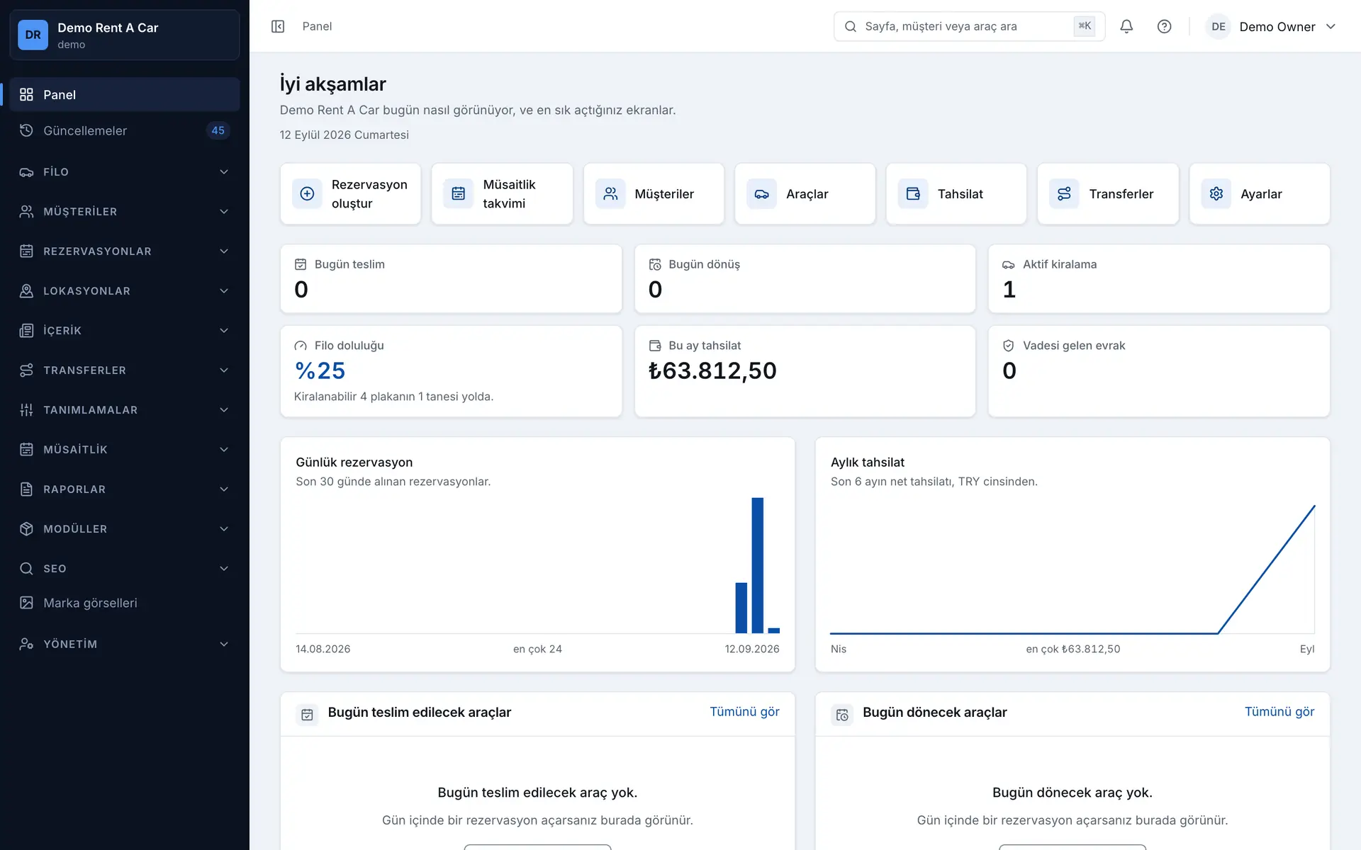Viewport: 1361px width, 850px height.
Task: Click the people icon on Müşteriler shortcut
Action: coord(610,194)
